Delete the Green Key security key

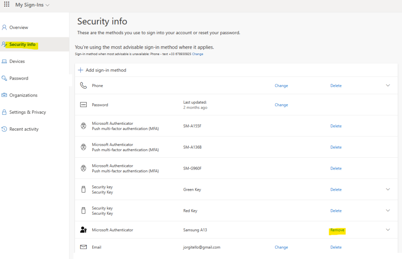(x=336, y=190)
